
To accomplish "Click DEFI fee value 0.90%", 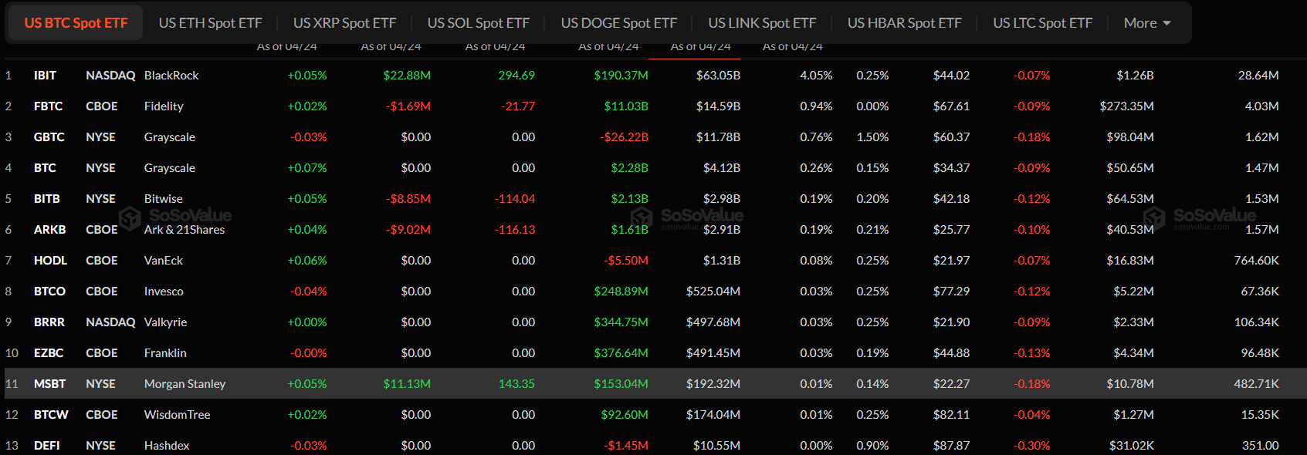I will tap(872, 446).
